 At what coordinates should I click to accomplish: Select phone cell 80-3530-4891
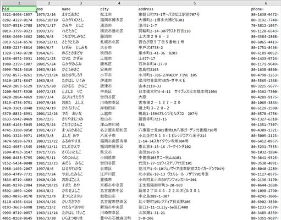266,163
